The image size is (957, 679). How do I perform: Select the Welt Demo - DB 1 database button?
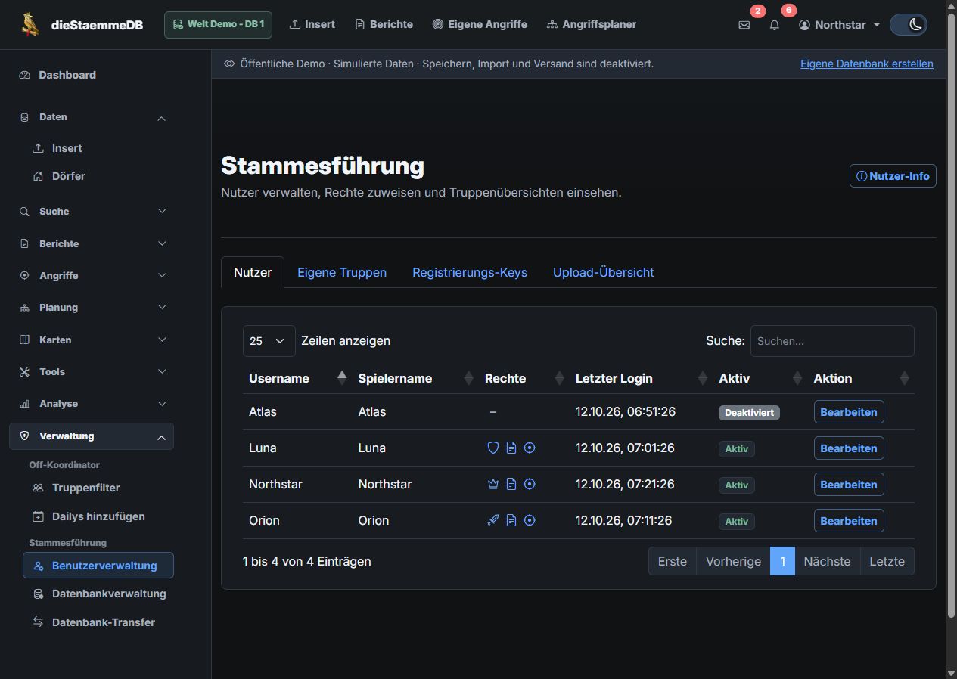tap(218, 25)
